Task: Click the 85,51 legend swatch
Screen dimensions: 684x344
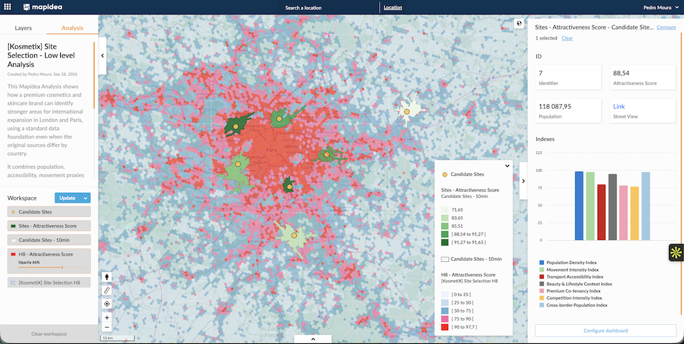Action: click(x=445, y=226)
